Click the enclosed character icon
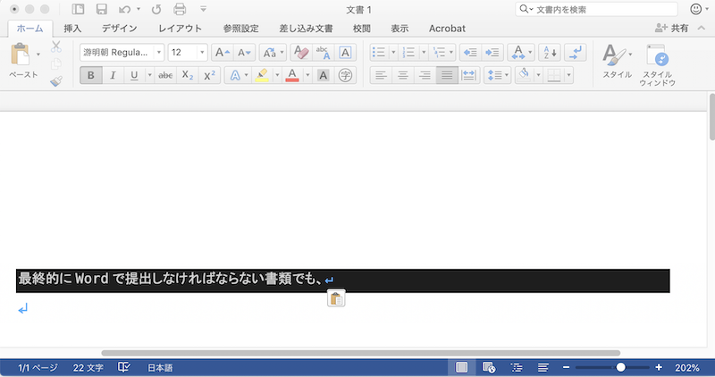 point(345,75)
